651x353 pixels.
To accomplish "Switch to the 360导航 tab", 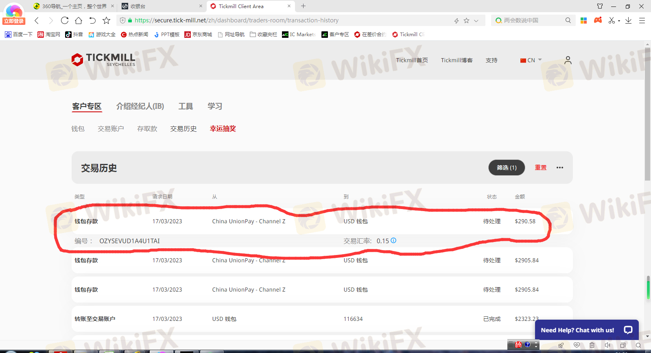I will coord(74,6).
